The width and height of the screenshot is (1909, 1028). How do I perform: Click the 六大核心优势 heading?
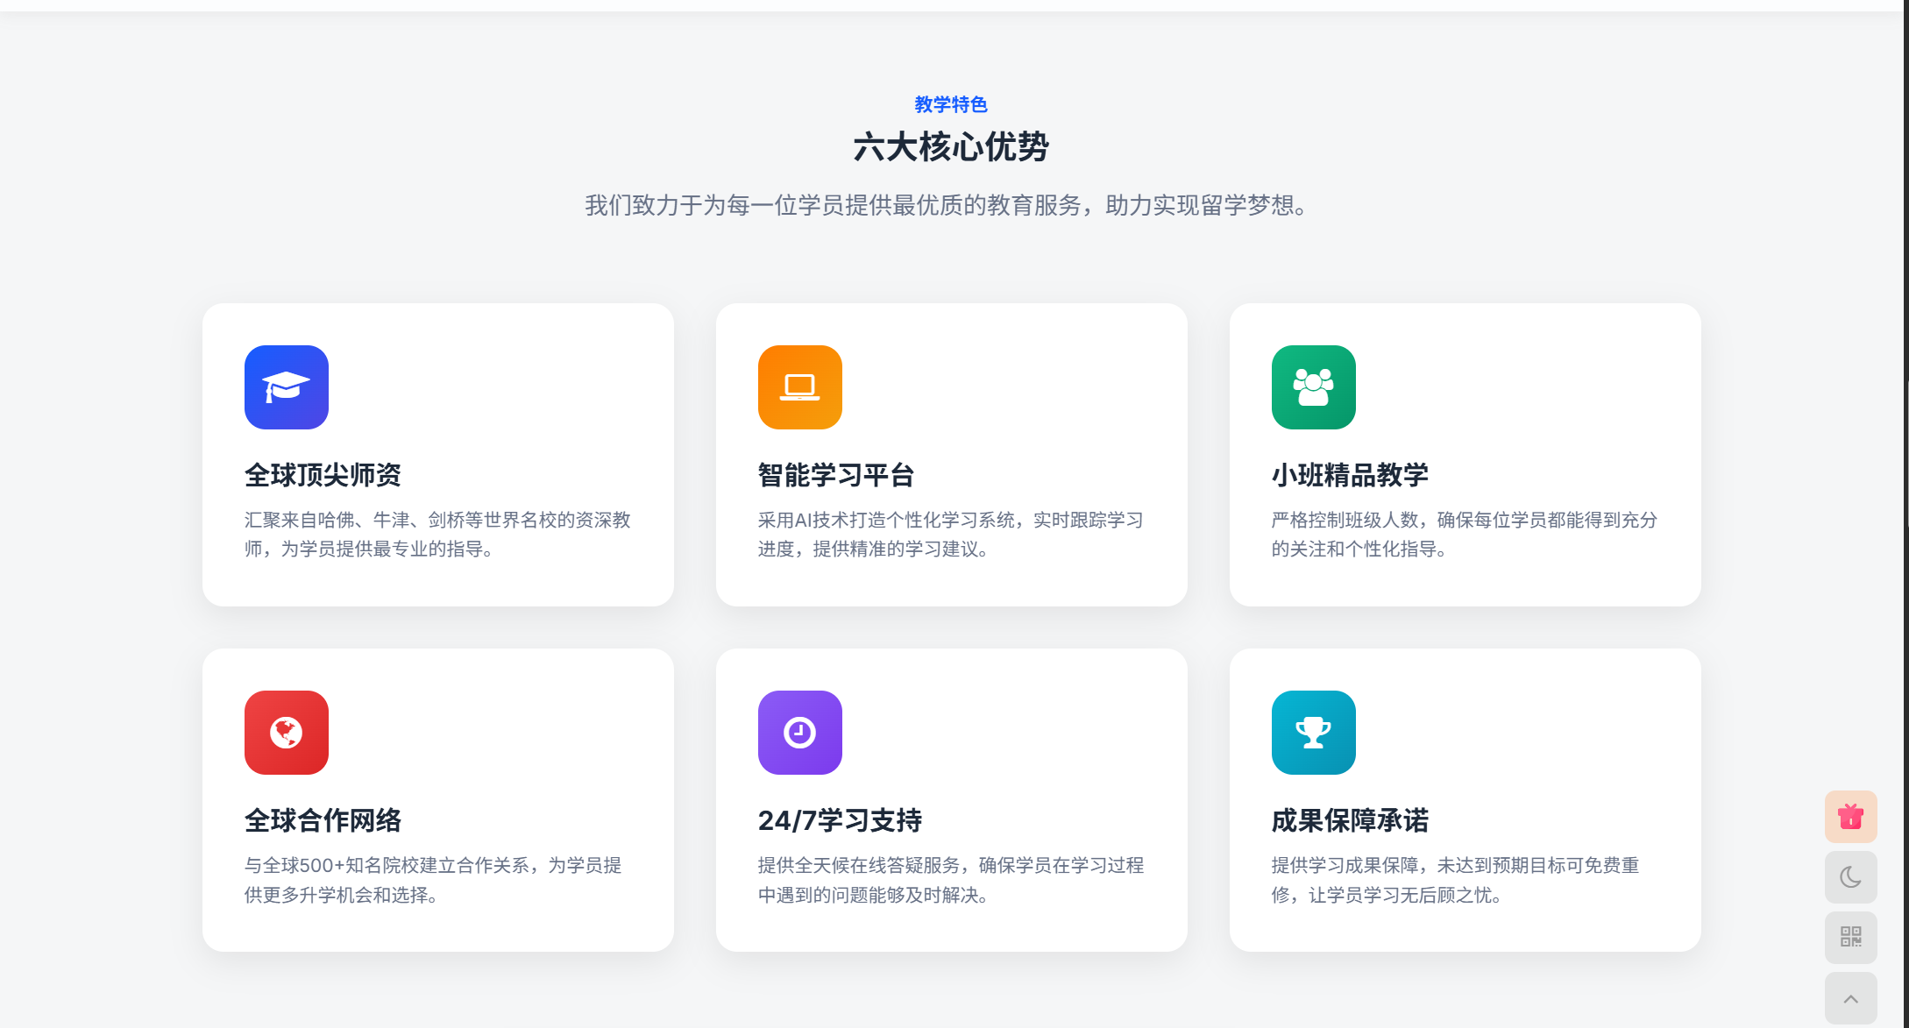click(x=951, y=146)
